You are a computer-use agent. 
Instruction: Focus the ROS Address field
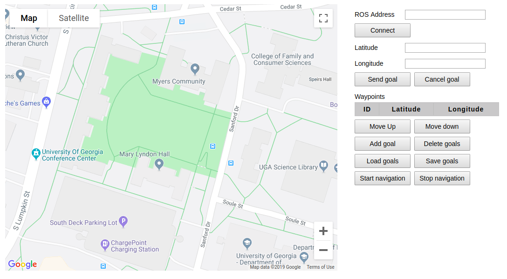(445, 14)
